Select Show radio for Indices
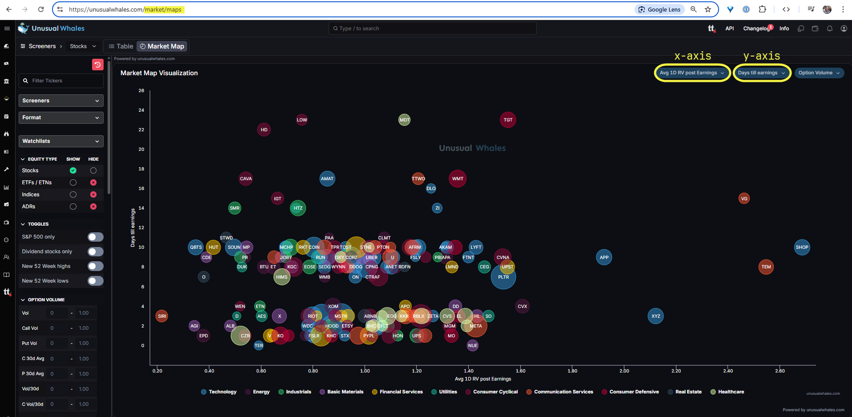The height and width of the screenshot is (417, 852). 73,194
